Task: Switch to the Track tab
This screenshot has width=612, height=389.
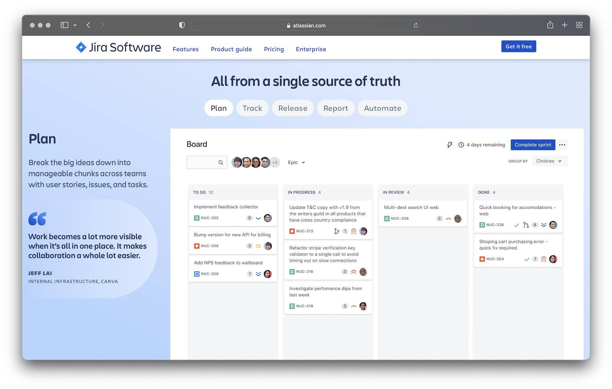Action: 252,108
